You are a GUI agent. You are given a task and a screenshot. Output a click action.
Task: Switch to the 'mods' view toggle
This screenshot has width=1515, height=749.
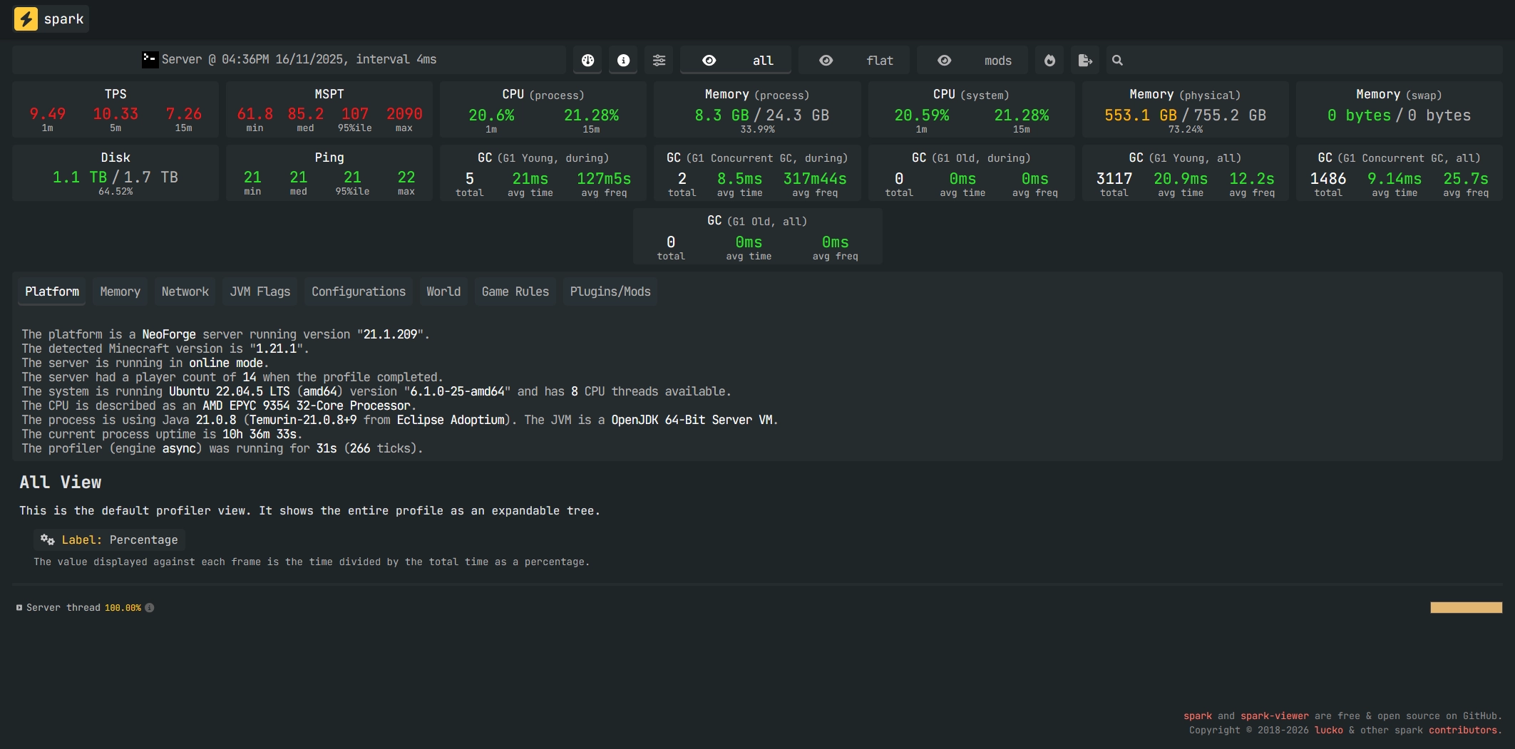click(x=972, y=61)
